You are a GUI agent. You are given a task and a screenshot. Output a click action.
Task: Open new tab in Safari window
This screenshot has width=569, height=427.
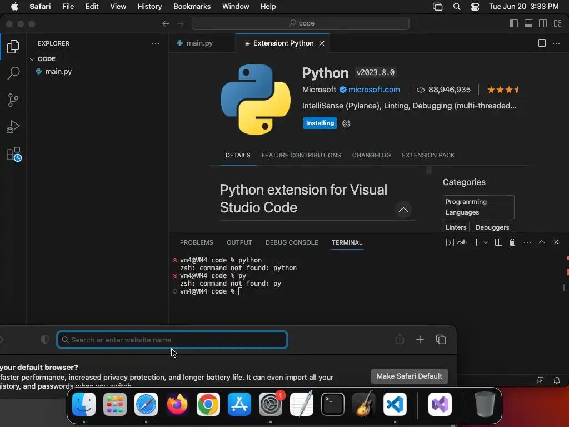[x=420, y=340]
